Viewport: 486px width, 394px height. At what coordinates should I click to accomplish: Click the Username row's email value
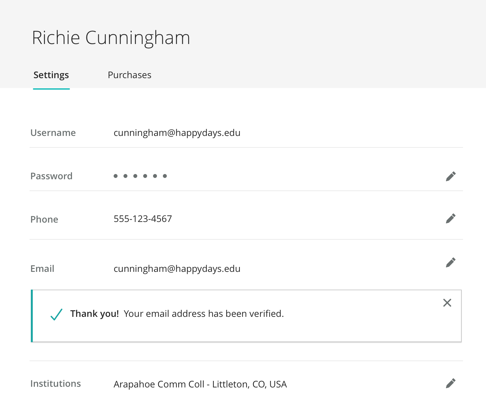177,133
